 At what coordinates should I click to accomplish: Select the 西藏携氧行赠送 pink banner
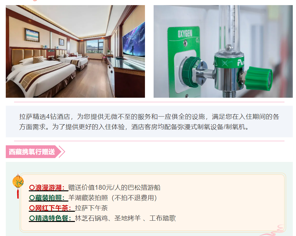click(x=32, y=152)
